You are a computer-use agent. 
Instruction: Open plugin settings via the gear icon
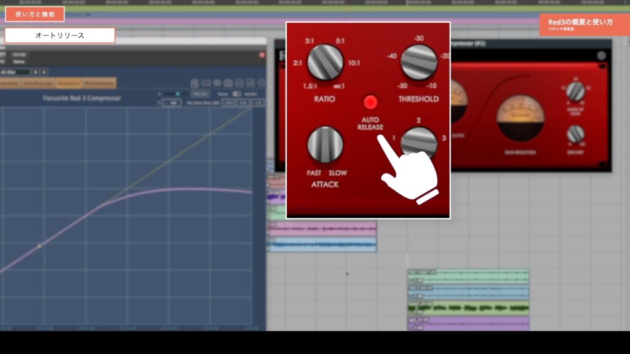click(x=601, y=56)
